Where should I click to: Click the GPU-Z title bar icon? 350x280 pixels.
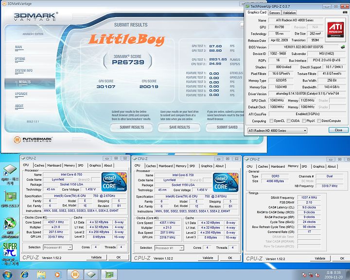click(247, 6)
